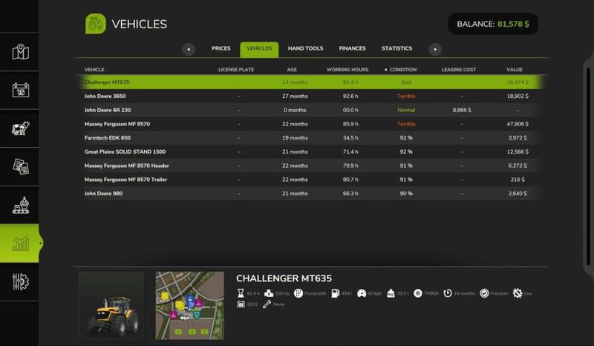
Task: Open the map page in sidebar
Action: (x=21, y=52)
